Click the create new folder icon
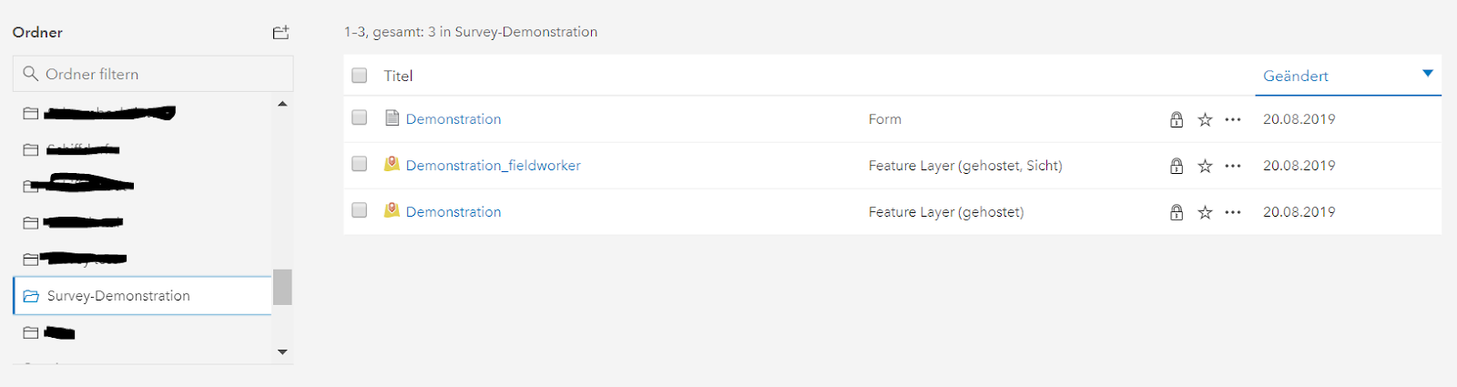Viewport: 1457px width, 387px height. pos(280,33)
